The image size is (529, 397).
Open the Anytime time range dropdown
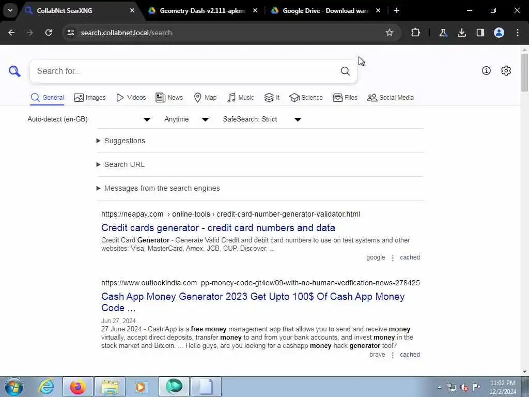(x=186, y=119)
